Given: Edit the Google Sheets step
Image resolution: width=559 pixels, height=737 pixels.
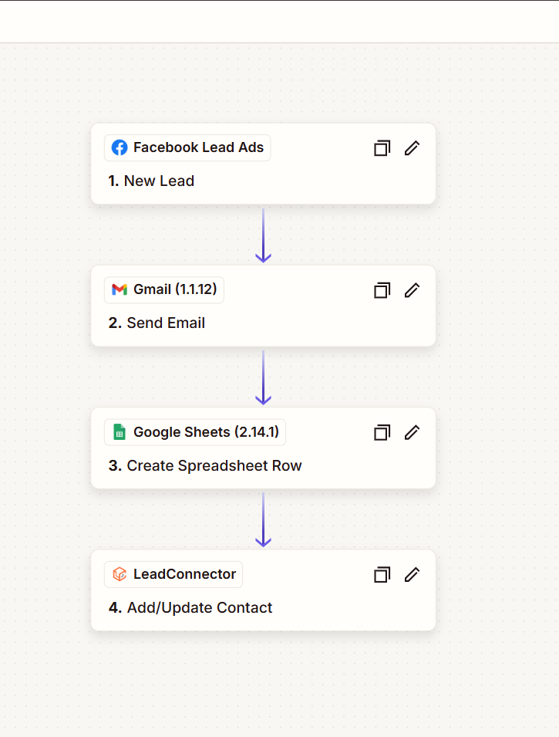Looking at the screenshot, I should tap(412, 432).
